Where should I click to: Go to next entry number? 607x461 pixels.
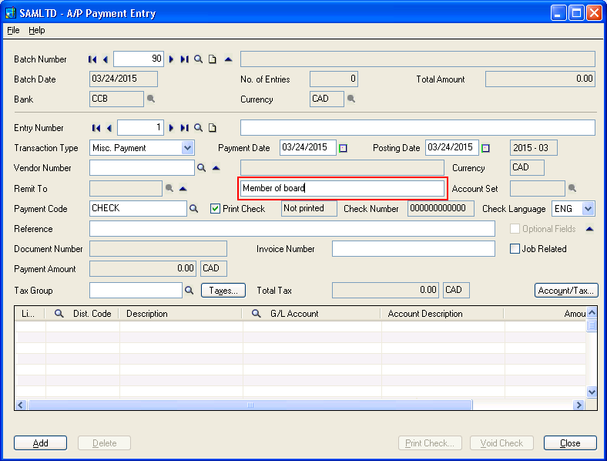(x=171, y=128)
